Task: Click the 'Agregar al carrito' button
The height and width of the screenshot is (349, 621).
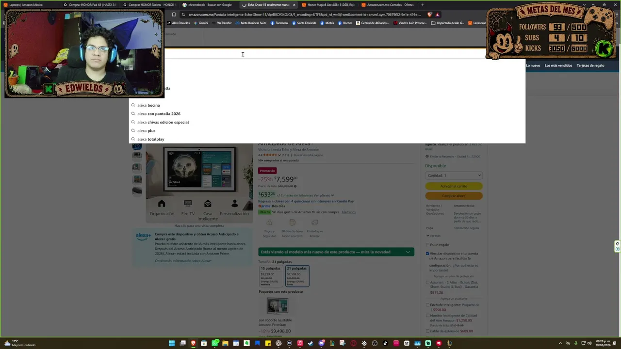Action: [x=454, y=186]
